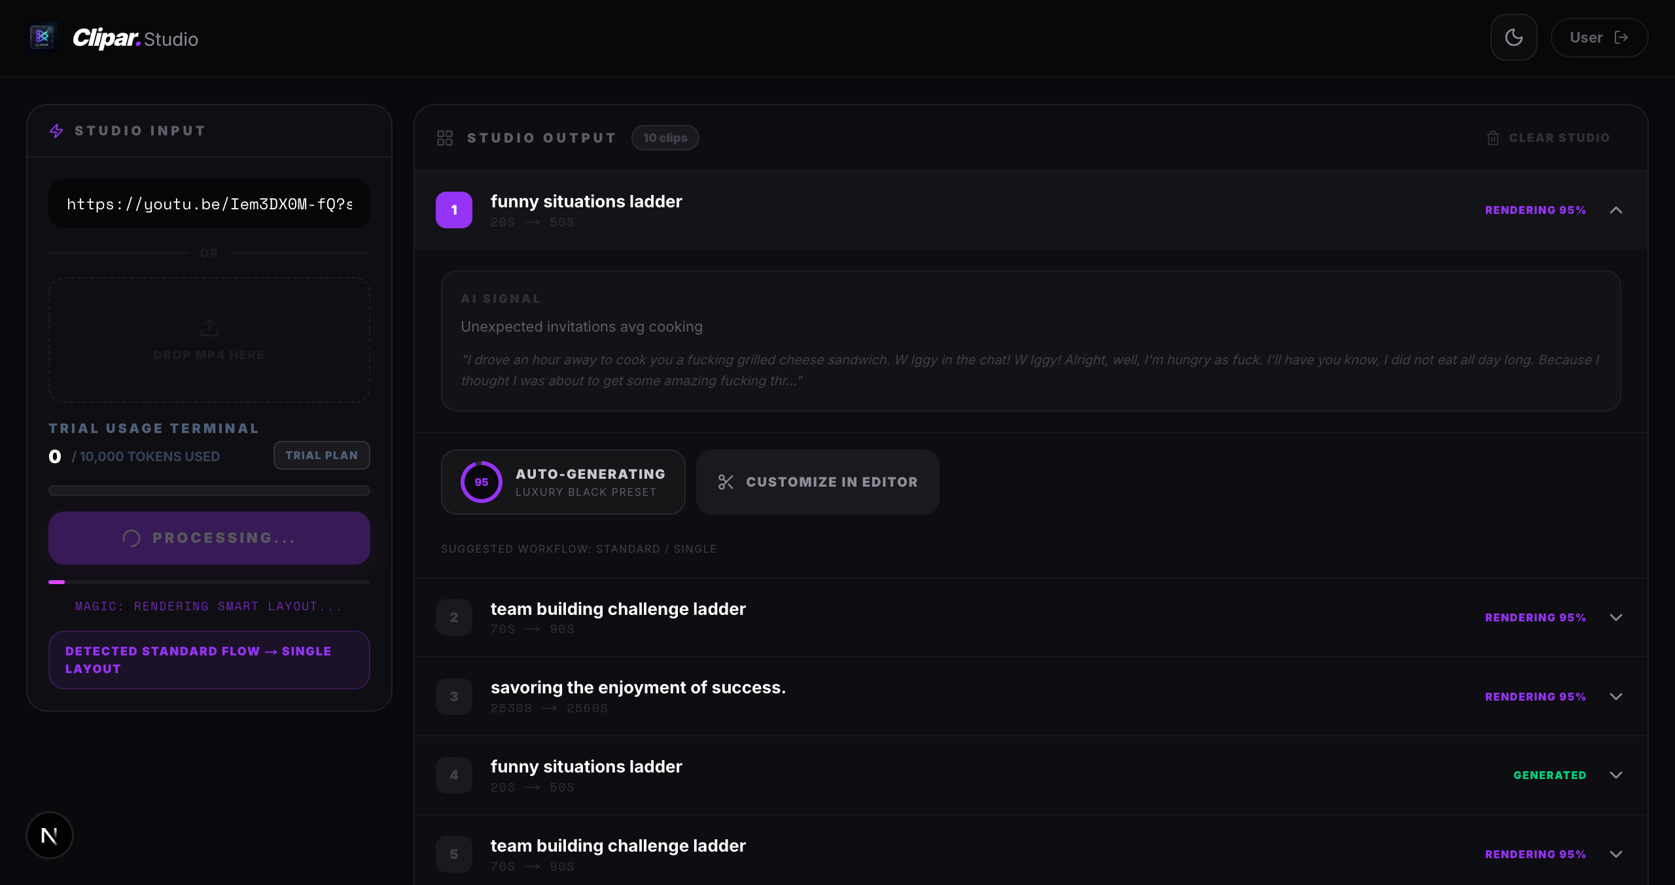Click the token usage progress bar

point(209,491)
